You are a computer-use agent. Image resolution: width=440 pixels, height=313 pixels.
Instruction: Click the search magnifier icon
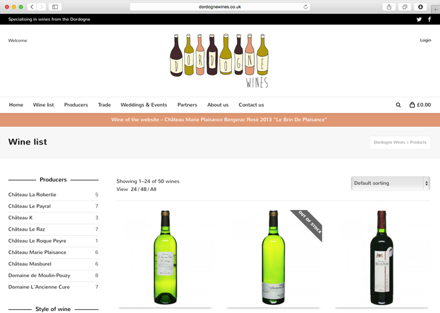pos(398,105)
